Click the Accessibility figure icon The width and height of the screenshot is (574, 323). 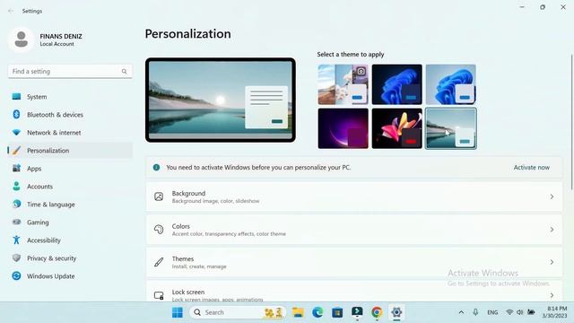[x=16, y=240]
